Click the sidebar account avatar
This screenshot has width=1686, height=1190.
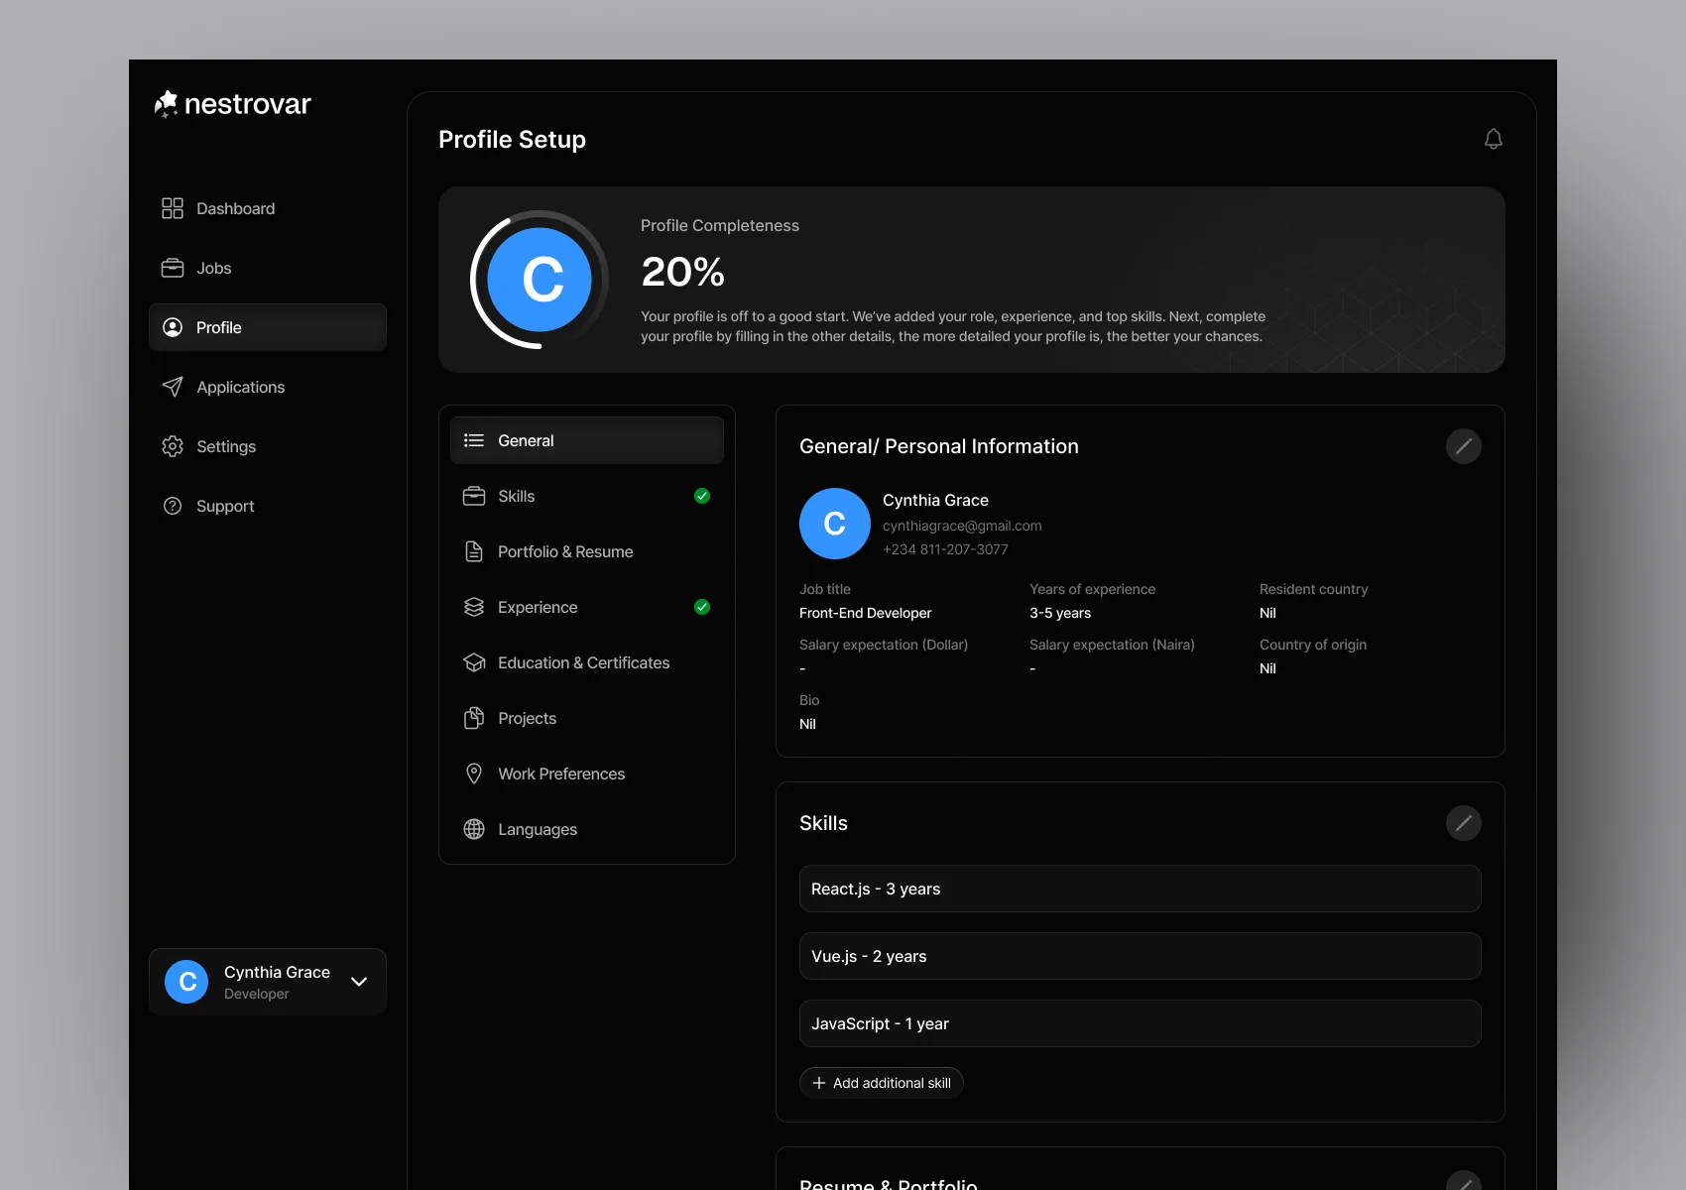tap(186, 982)
